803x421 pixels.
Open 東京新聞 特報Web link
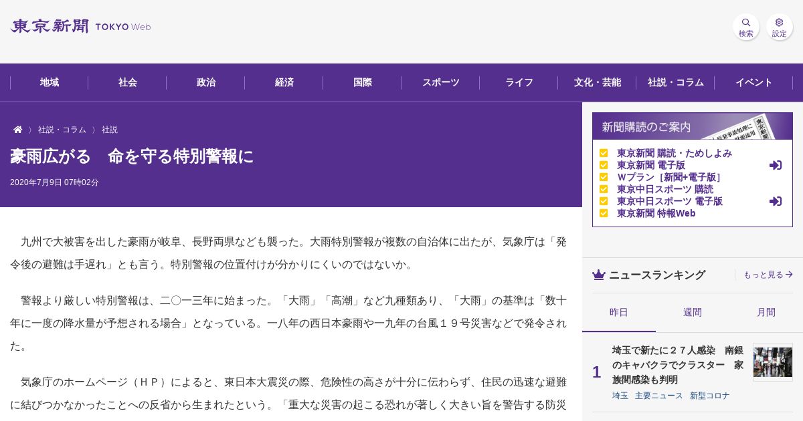pyautogui.click(x=656, y=213)
